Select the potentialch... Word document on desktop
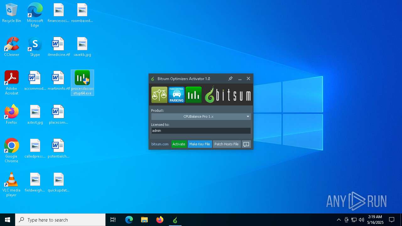The image size is (402, 226). point(59,148)
